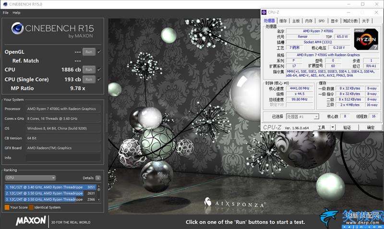Click the 193 cb single core score
Viewport: 384px width, 229px height.
[x=72, y=79]
